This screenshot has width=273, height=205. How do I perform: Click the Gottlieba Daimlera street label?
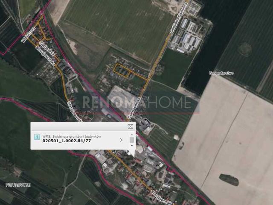(x=178, y=18)
